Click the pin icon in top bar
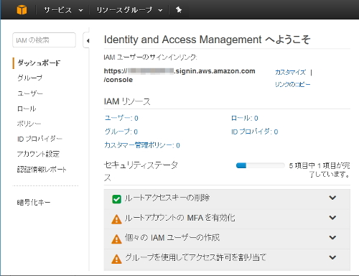The height and width of the screenshot is (276, 359). 179,10
